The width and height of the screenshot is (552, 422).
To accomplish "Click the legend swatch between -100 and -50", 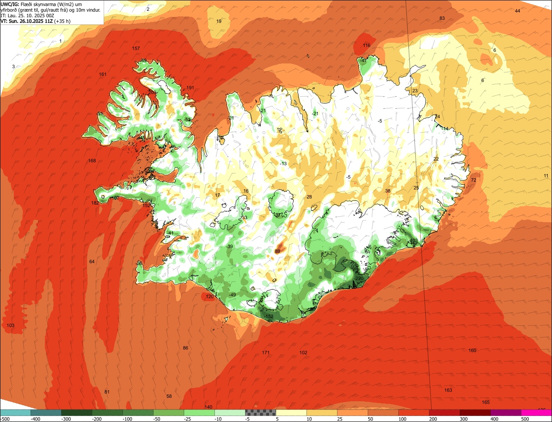I will tap(138, 413).
